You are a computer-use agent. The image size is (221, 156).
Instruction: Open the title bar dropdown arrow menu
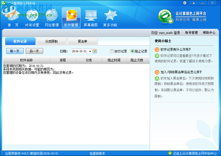point(193,3)
